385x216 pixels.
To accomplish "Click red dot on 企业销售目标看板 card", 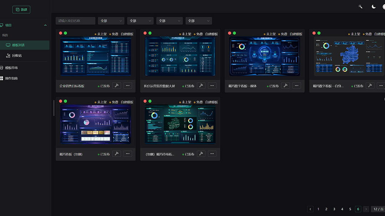I will point(61,33).
